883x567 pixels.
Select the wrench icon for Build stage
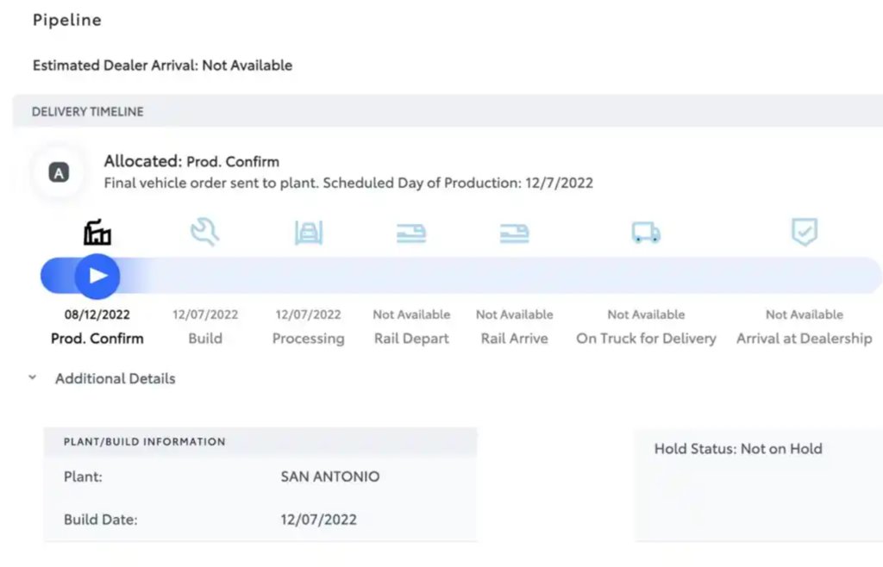point(205,232)
